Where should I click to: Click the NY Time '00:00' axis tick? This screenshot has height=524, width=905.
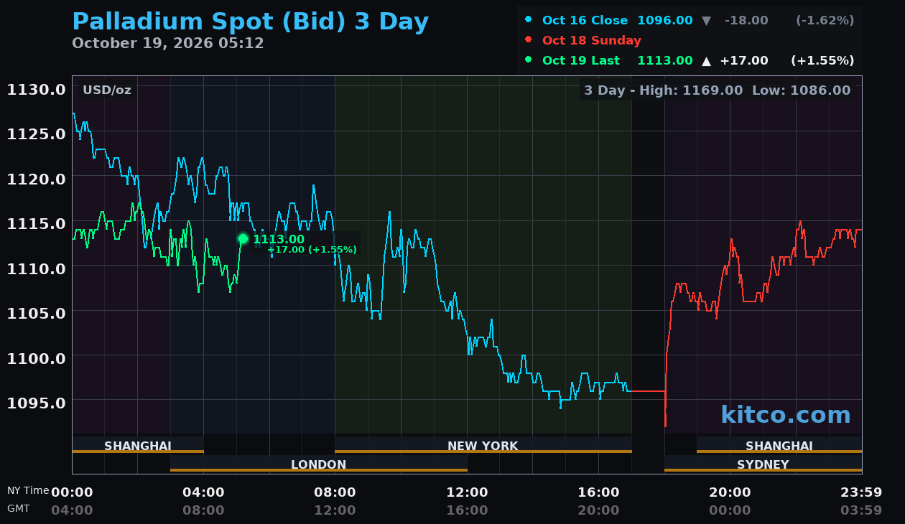pyautogui.click(x=72, y=492)
